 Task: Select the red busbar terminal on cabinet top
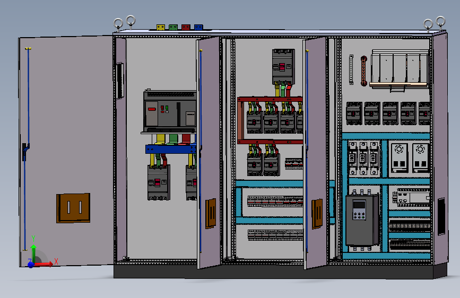coord(186,27)
